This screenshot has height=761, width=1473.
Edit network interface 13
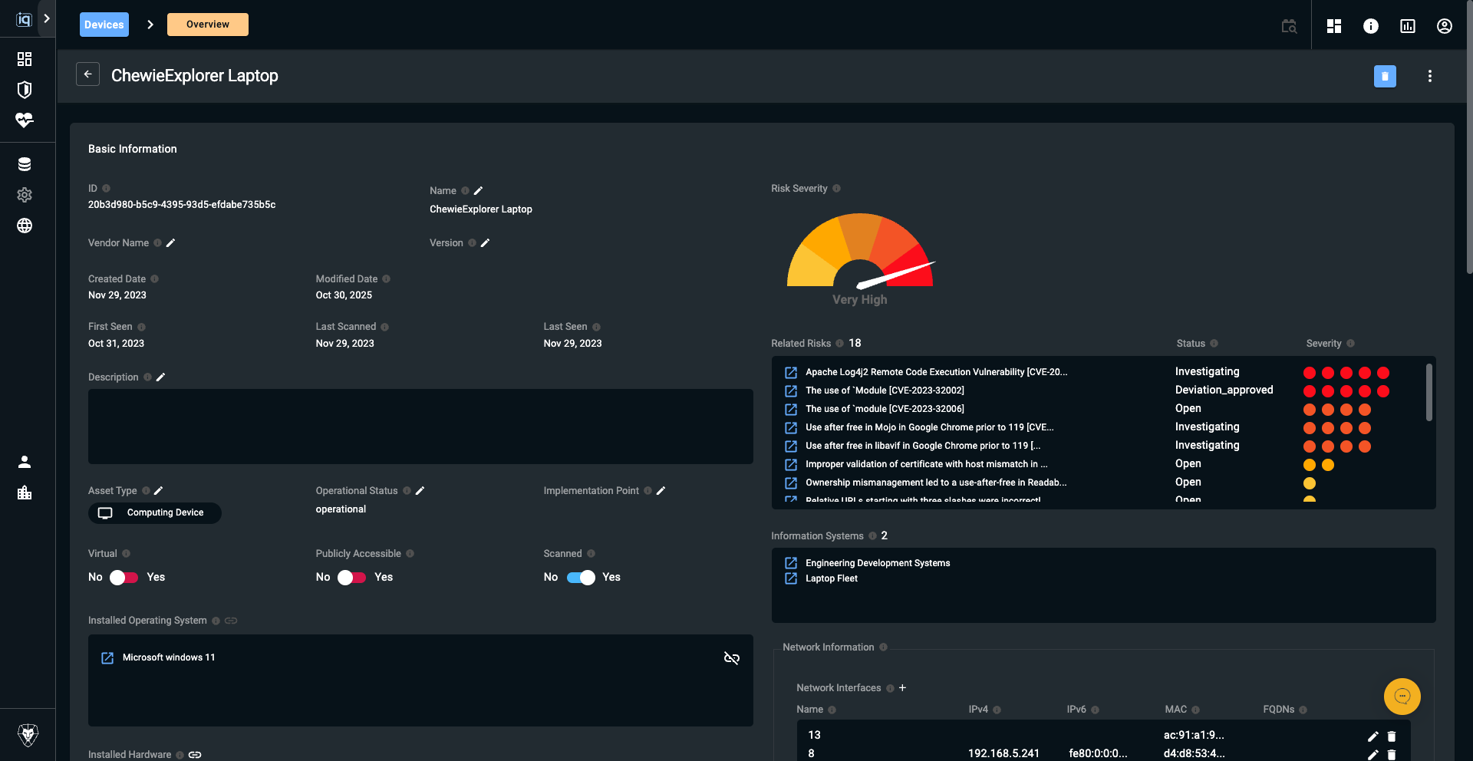[x=1373, y=736]
